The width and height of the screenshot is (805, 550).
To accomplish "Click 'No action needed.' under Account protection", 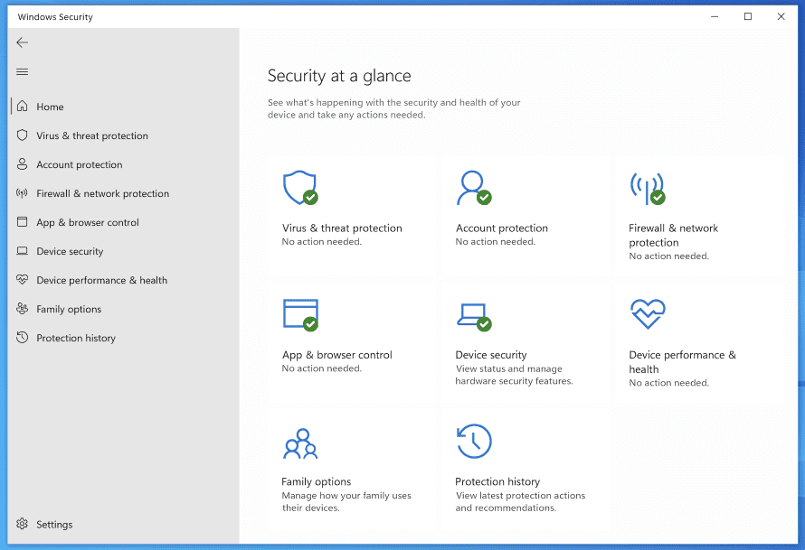I will point(496,241).
